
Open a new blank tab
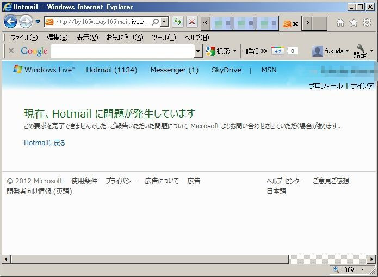[320, 23]
